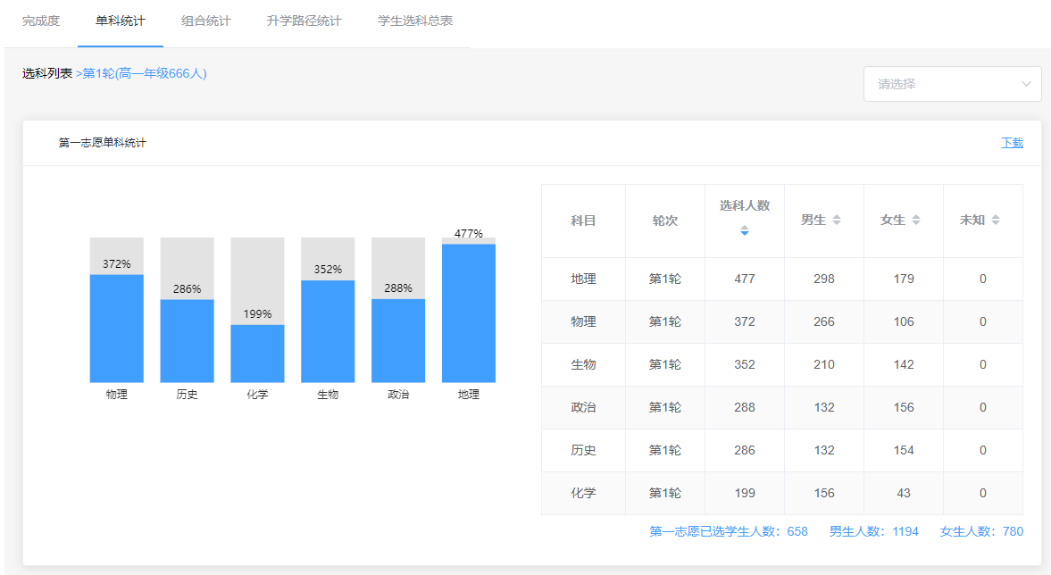Switch to 完成度 tab
The width and height of the screenshot is (1051, 575).
41,21
